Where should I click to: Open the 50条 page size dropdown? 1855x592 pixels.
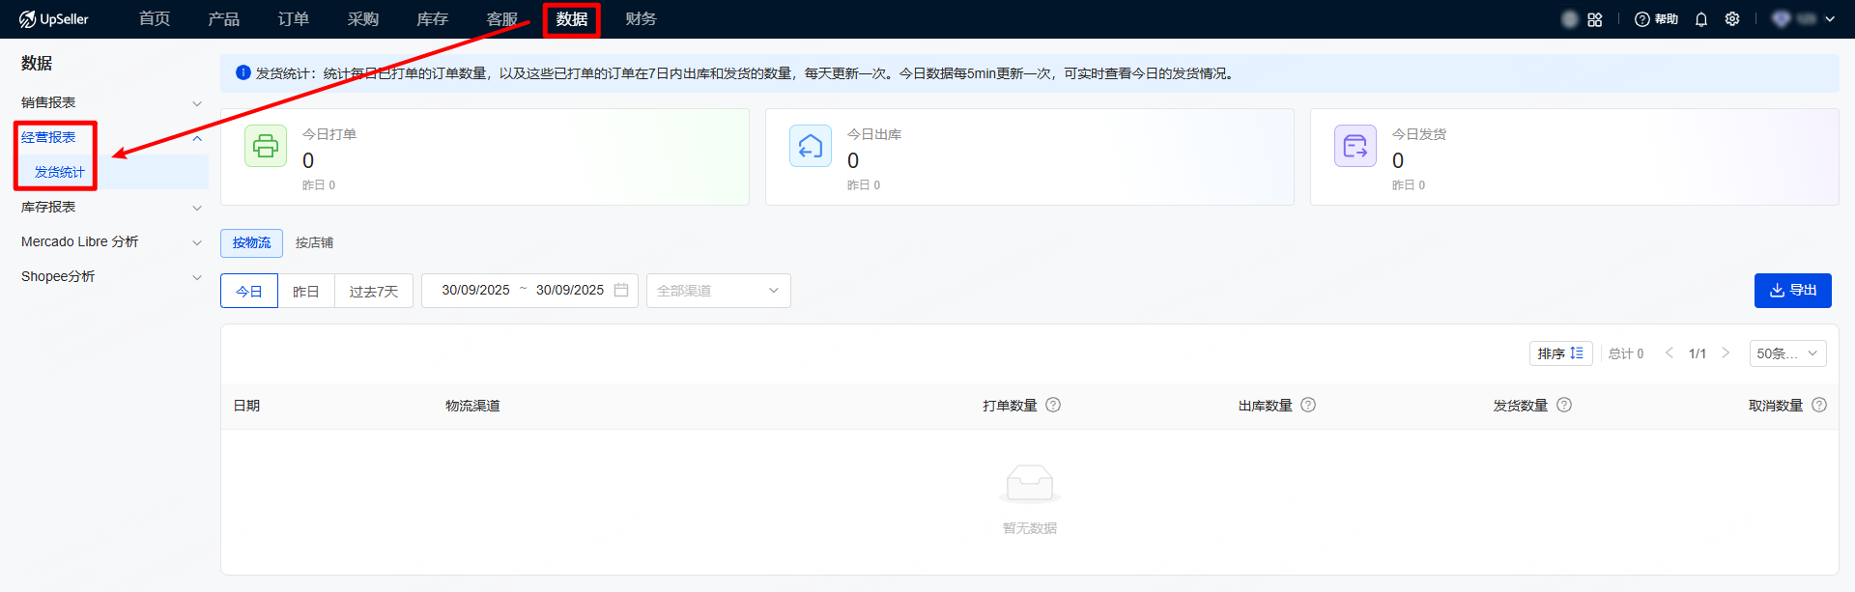1787,353
